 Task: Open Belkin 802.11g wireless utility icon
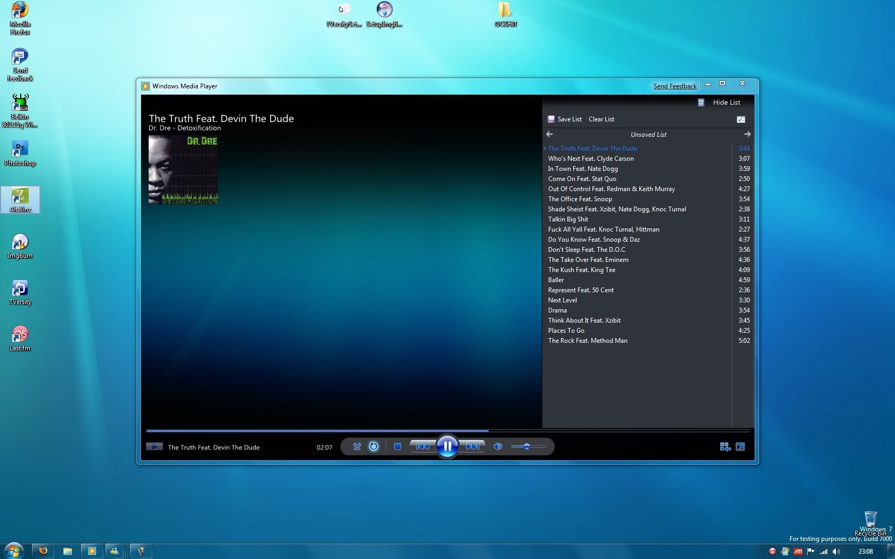20,111
